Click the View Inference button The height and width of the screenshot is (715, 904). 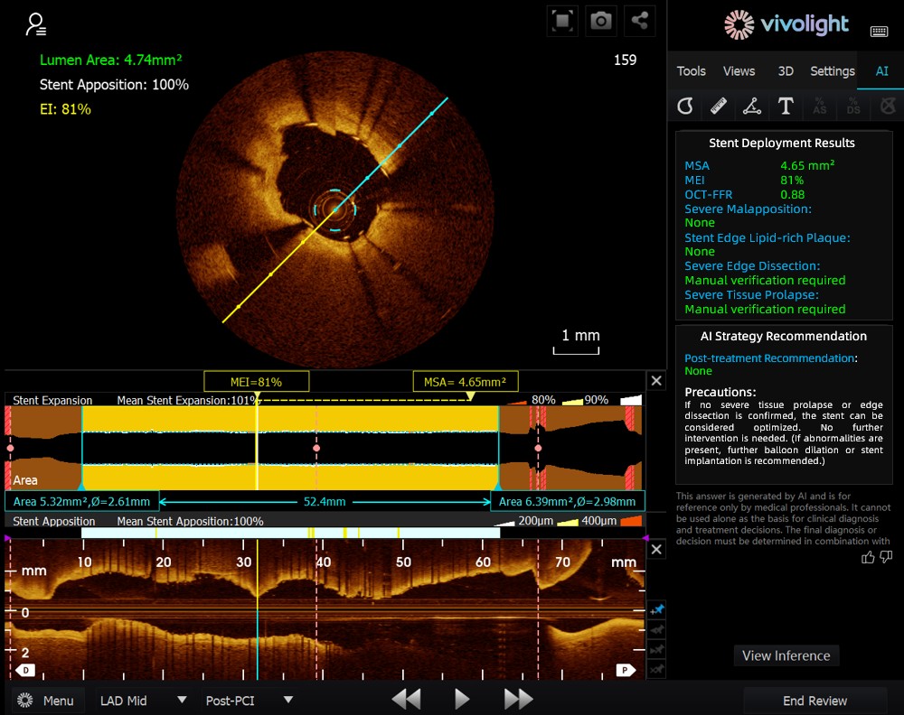[x=786, y=655]
